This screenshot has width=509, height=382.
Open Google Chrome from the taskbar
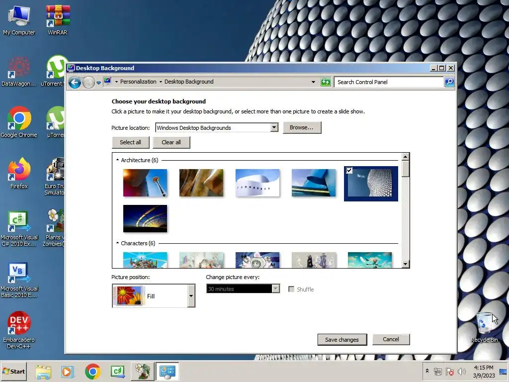click(93, 372)
